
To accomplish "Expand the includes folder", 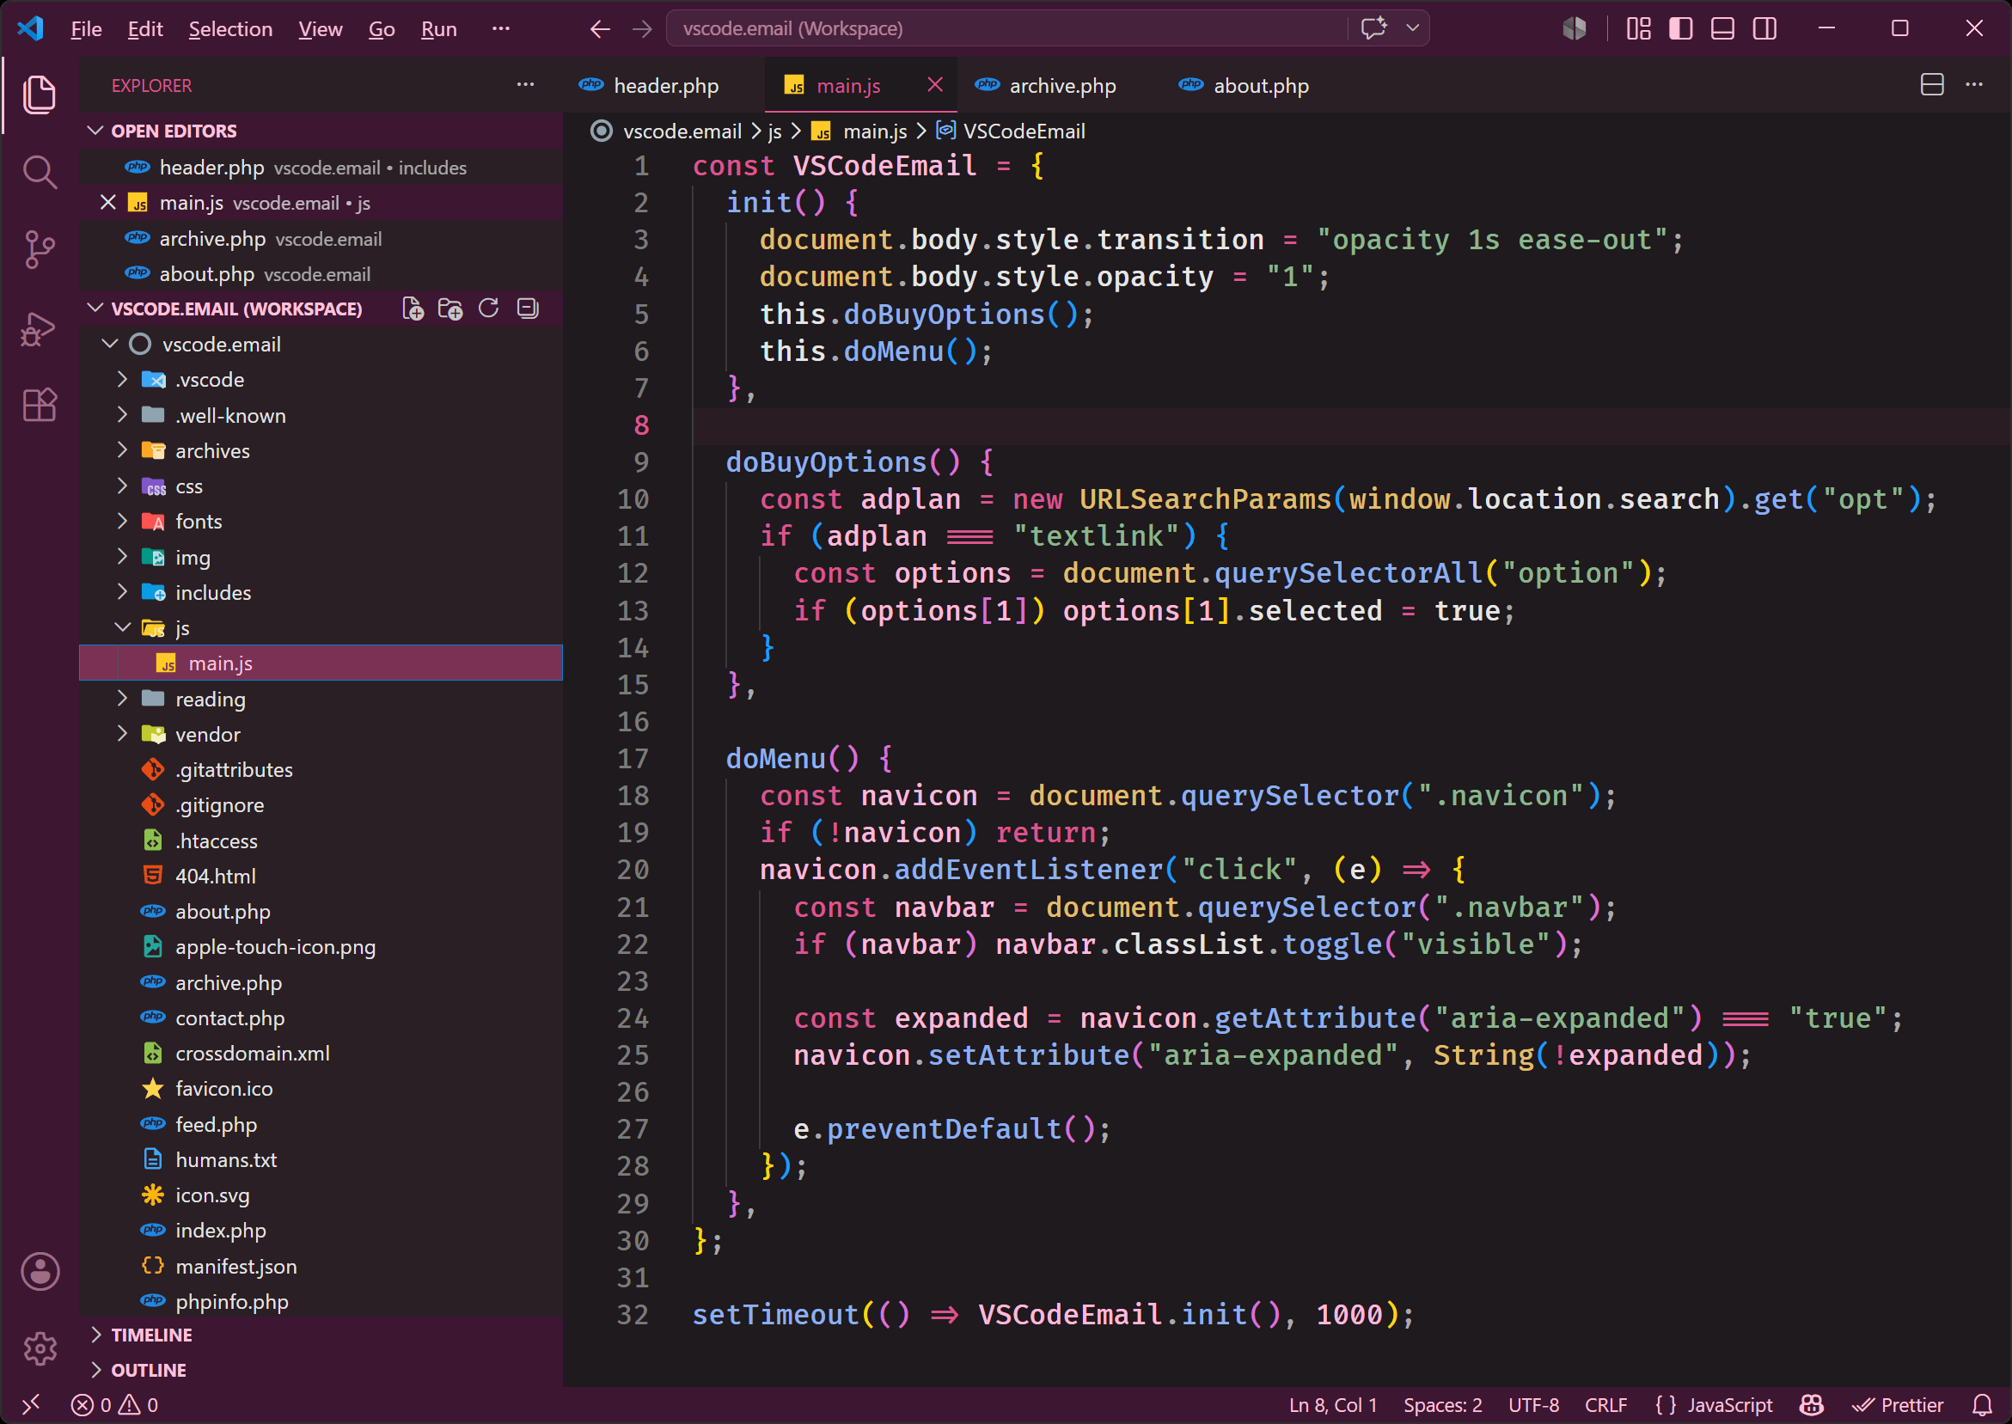I will point(321,593).
